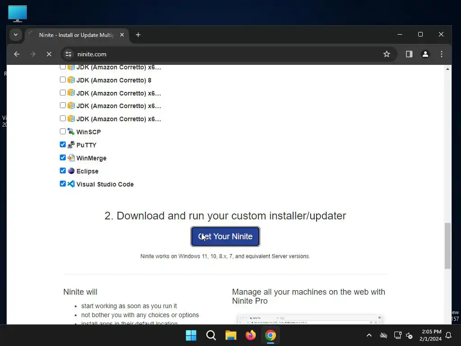Screen dimensions: 461x346
Task: Click the scrollbar up arrow
Action: coord(447,69)
